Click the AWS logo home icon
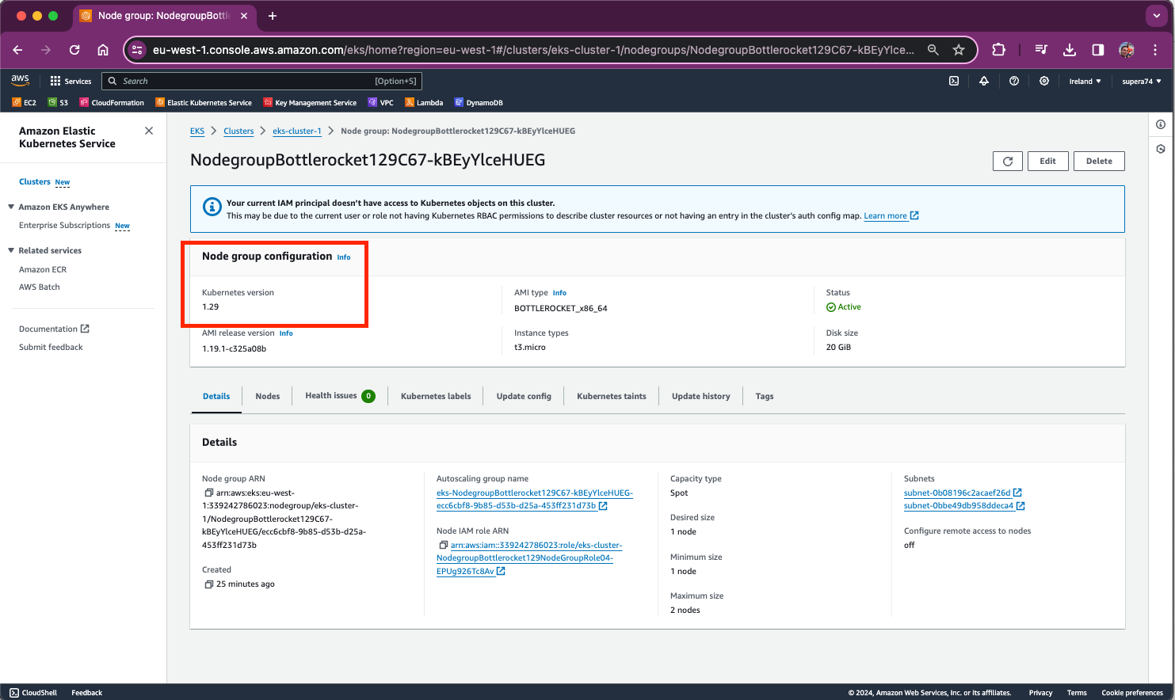 click(20, 80)
